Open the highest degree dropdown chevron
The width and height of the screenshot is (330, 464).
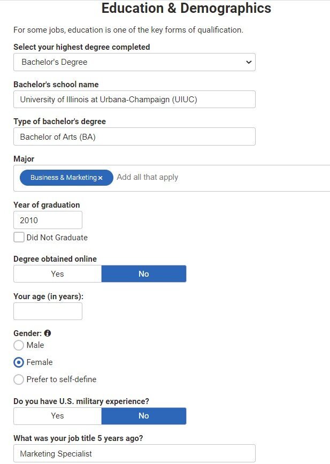[249, 62]
